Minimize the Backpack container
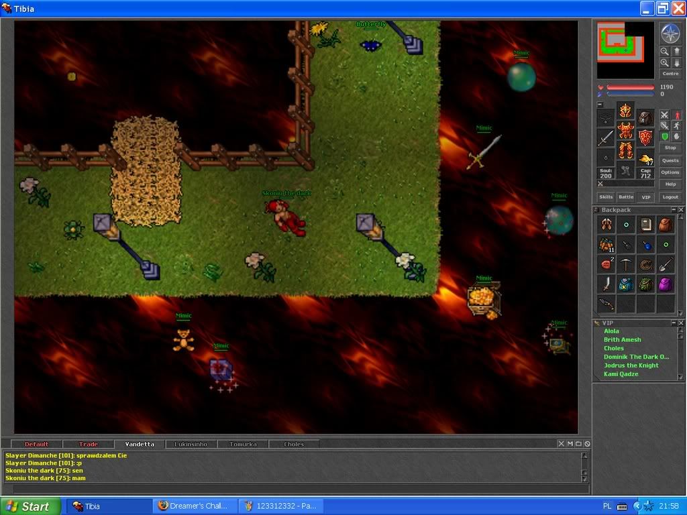Viewport: 687px width, 515px height. pos(674,210)
